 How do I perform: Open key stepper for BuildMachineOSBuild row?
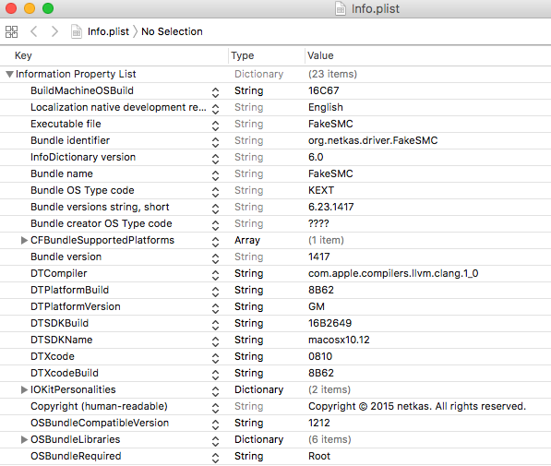click(215, 92)
